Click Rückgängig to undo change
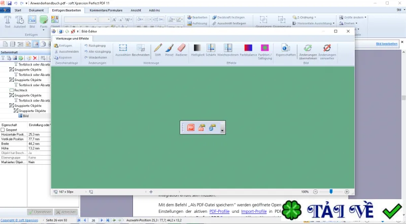406x224 pixels. [x=95, y=46]
